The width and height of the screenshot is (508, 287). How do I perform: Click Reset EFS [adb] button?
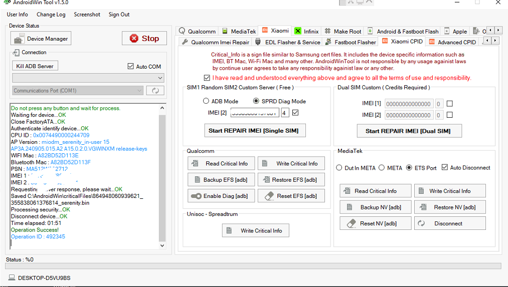[x=291, y=196]
